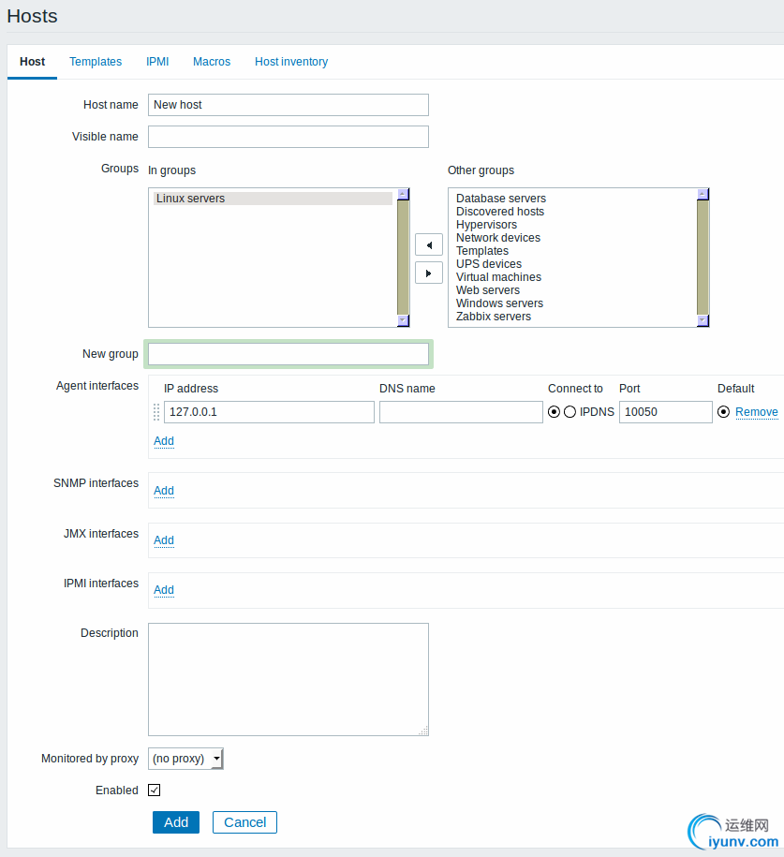Select Network devices in Other groups
This screenshot has width=784, height=857.
(x=498, y=238)
